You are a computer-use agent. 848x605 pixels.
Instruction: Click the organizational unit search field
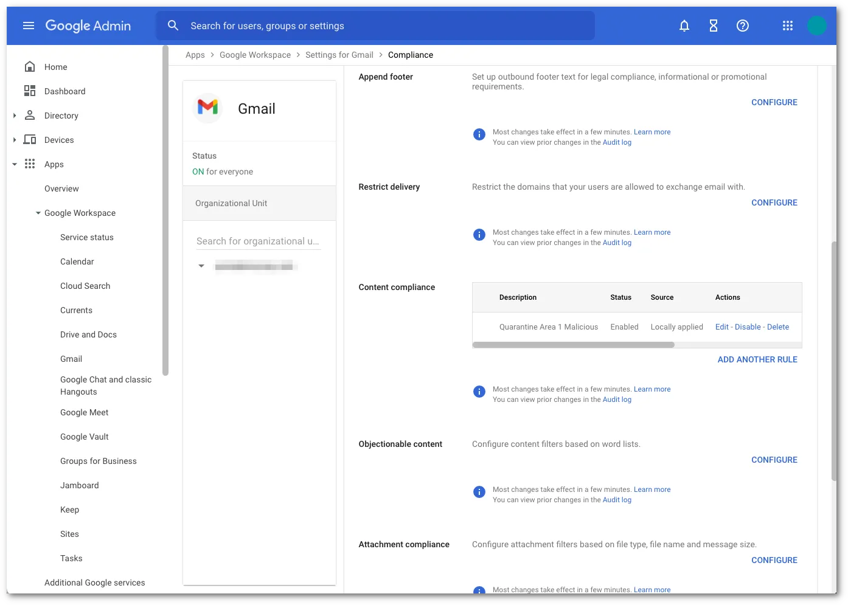[x=258, y=241]
